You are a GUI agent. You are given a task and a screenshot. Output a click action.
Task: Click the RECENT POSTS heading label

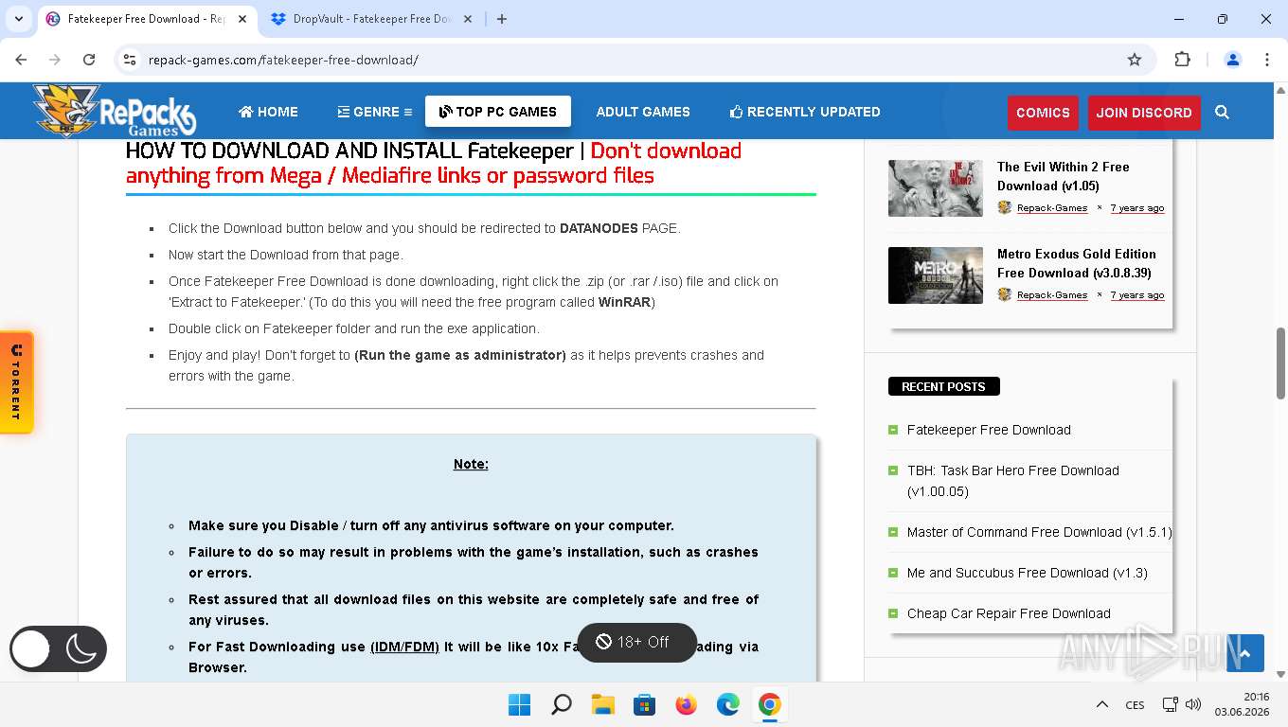coord(943,386)
